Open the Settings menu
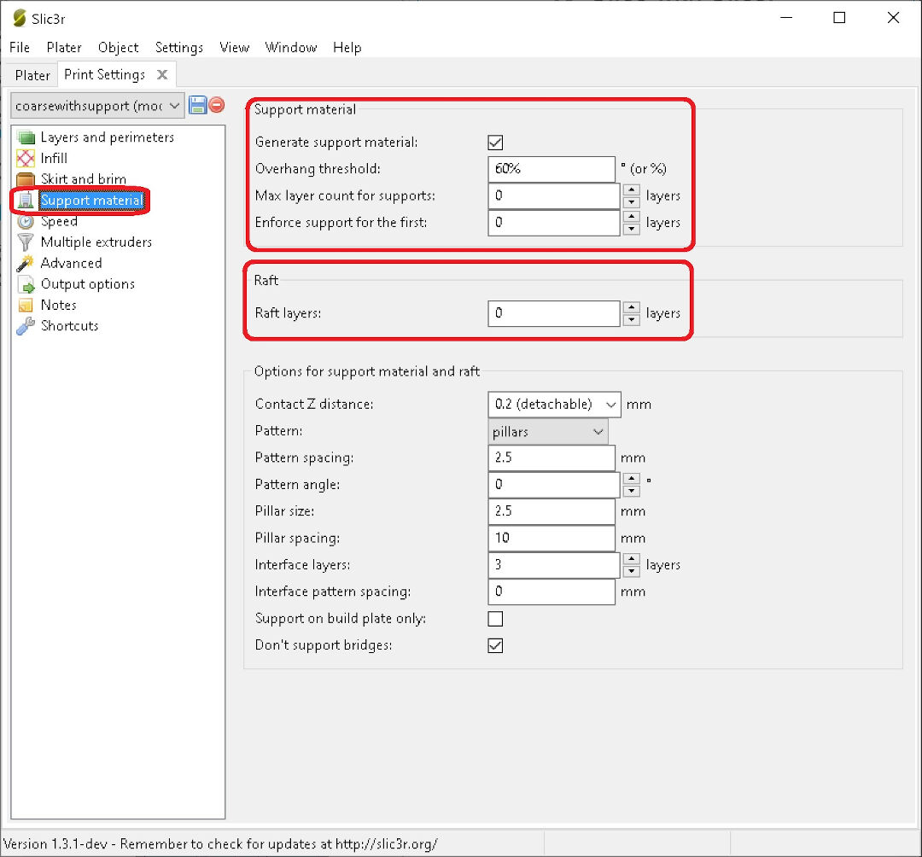This screenshot has height=857, width=922. [178, 48]
